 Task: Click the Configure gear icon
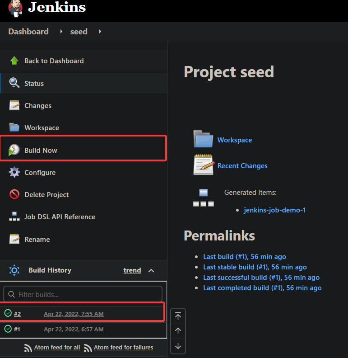(14, 172)
